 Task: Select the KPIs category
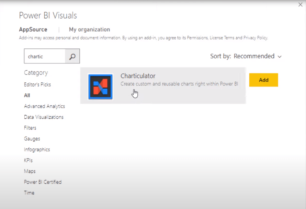(28, 160)
